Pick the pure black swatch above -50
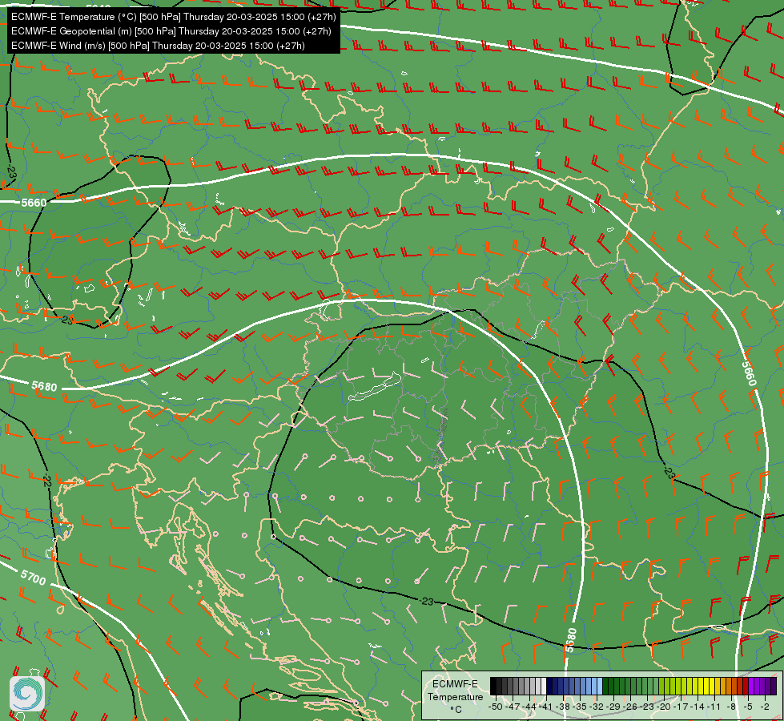 click(493, 686)
